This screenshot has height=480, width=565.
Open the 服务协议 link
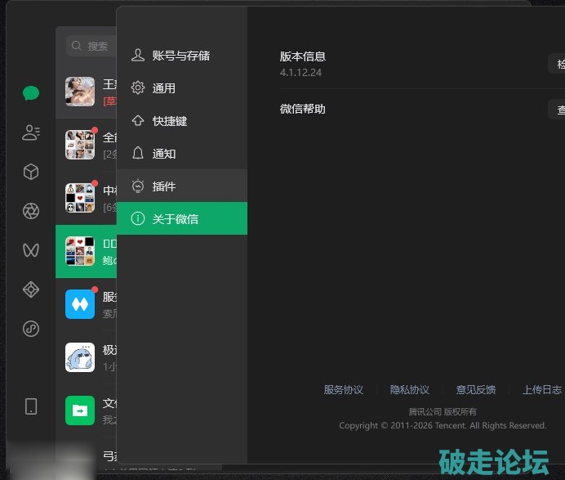point(344,390)
